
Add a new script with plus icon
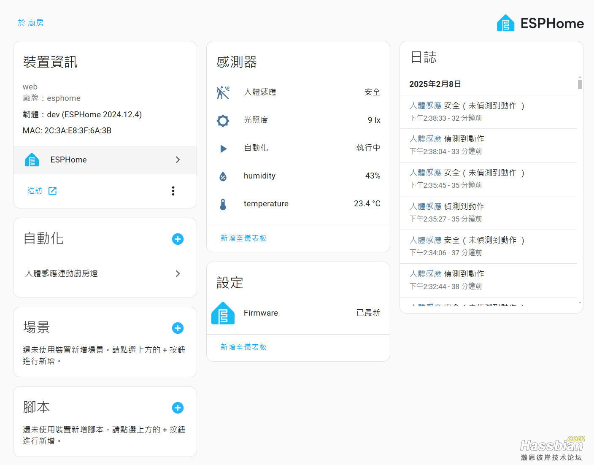pyautogui.click(x=178, y=408)
